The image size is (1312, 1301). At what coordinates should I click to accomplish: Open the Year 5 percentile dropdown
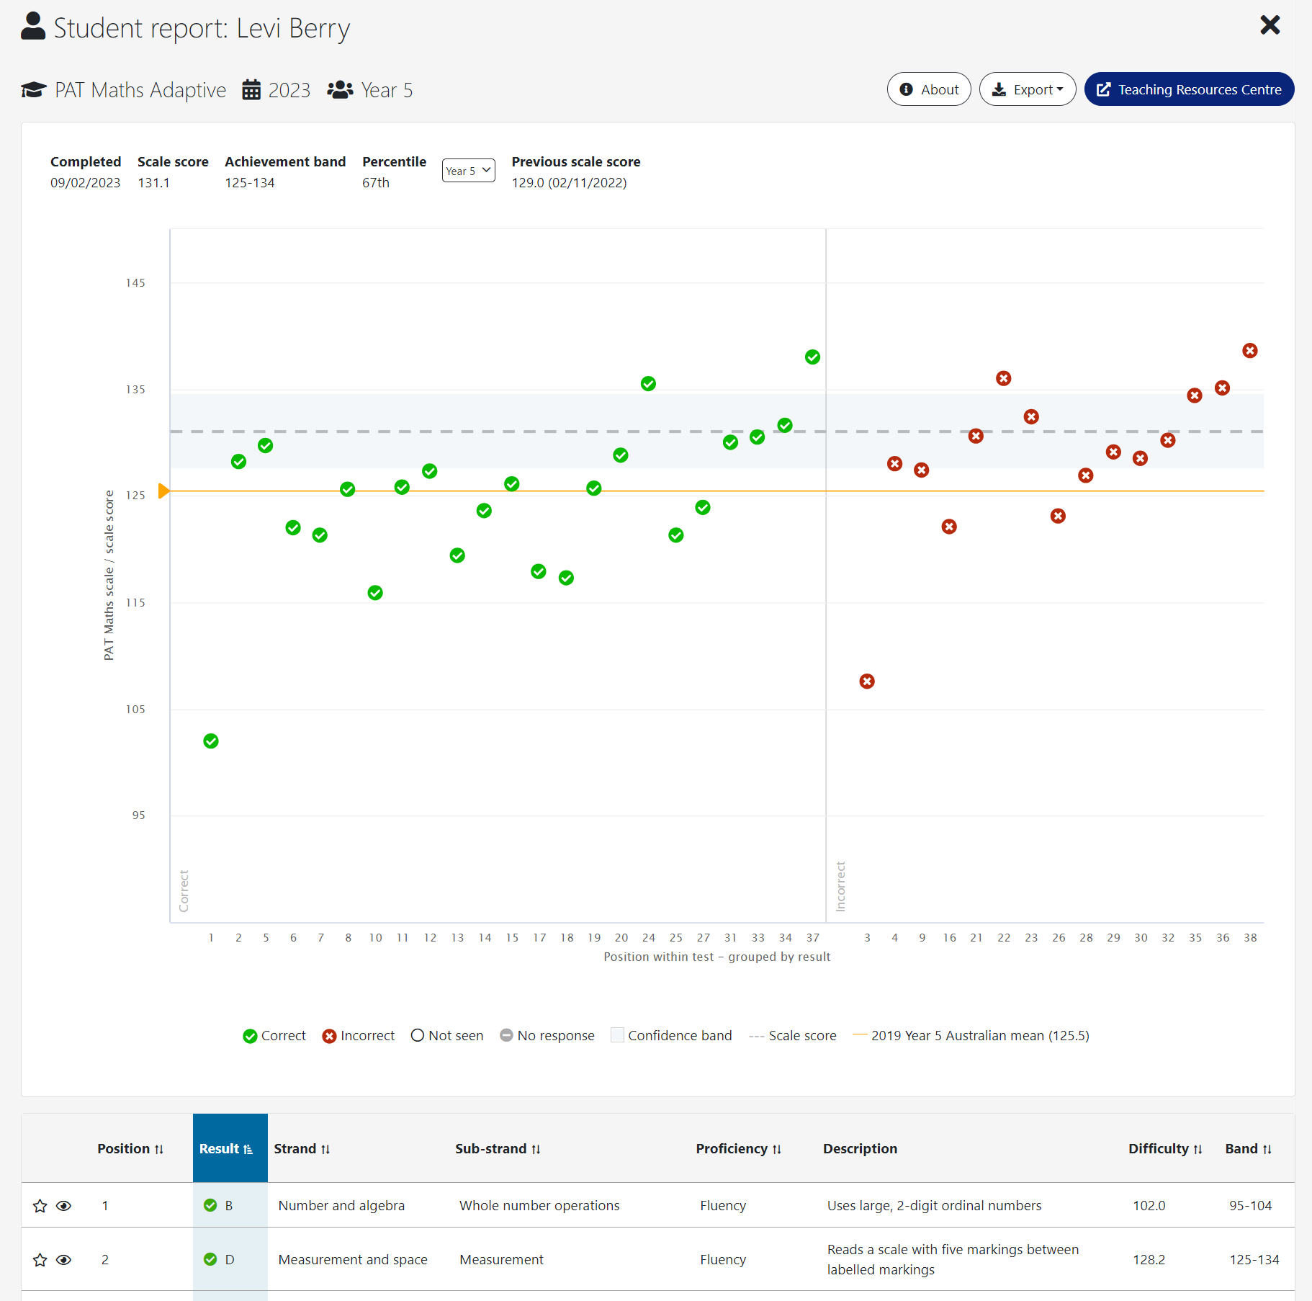pos(468,171)
